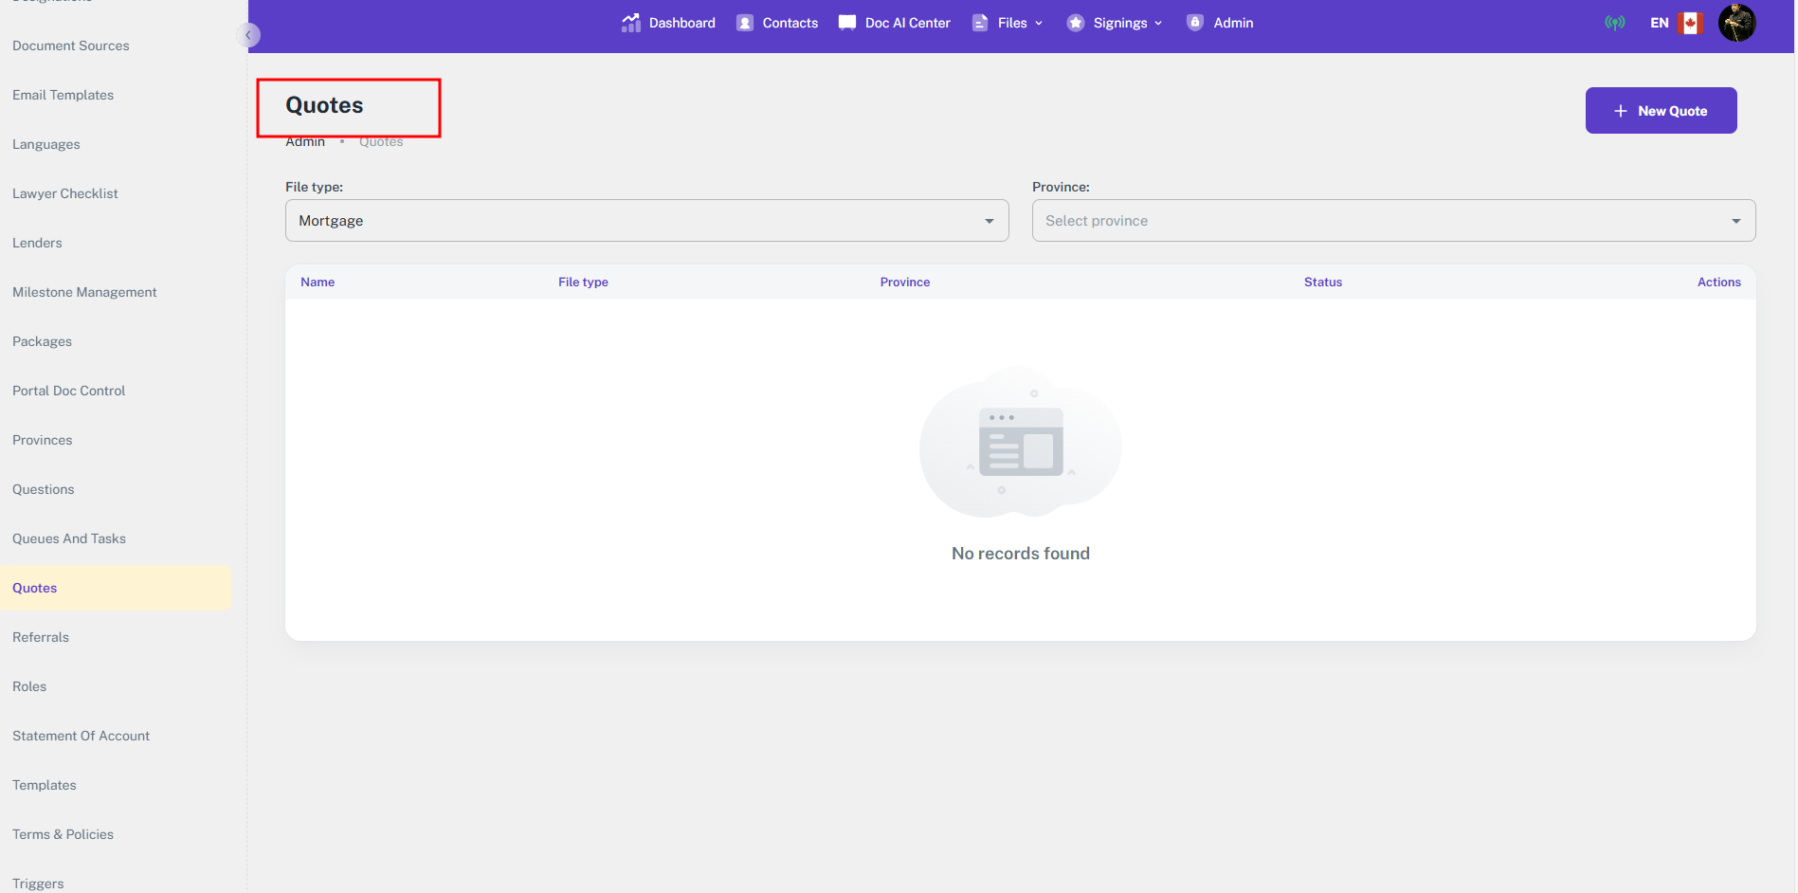This screenshot has height=893, width=1798.
Task: Expand the Files dropdown chevron
Action: click(x=1039, y=23)
